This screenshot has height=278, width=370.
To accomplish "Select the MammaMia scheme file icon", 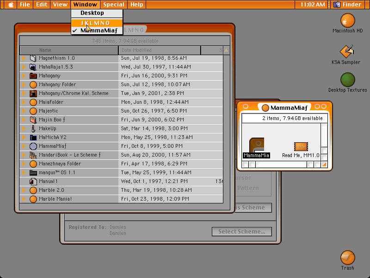I will coord(257,145).
